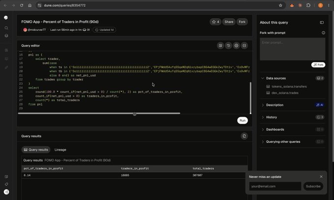Click the Data sources count badge showing 2
The width and height of the screenshot is (334, 200).
coord(320,78)
